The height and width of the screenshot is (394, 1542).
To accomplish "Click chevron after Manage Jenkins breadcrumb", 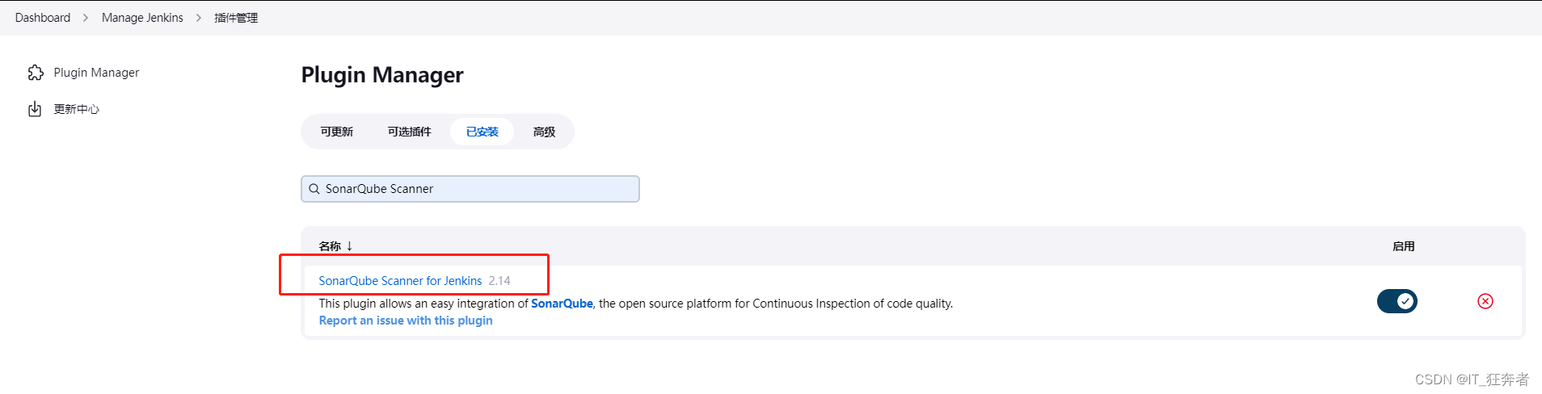I will (199, 18).
